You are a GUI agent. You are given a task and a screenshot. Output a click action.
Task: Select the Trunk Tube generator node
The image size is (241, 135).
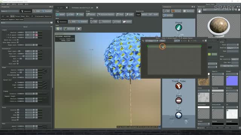click(178, 86)
